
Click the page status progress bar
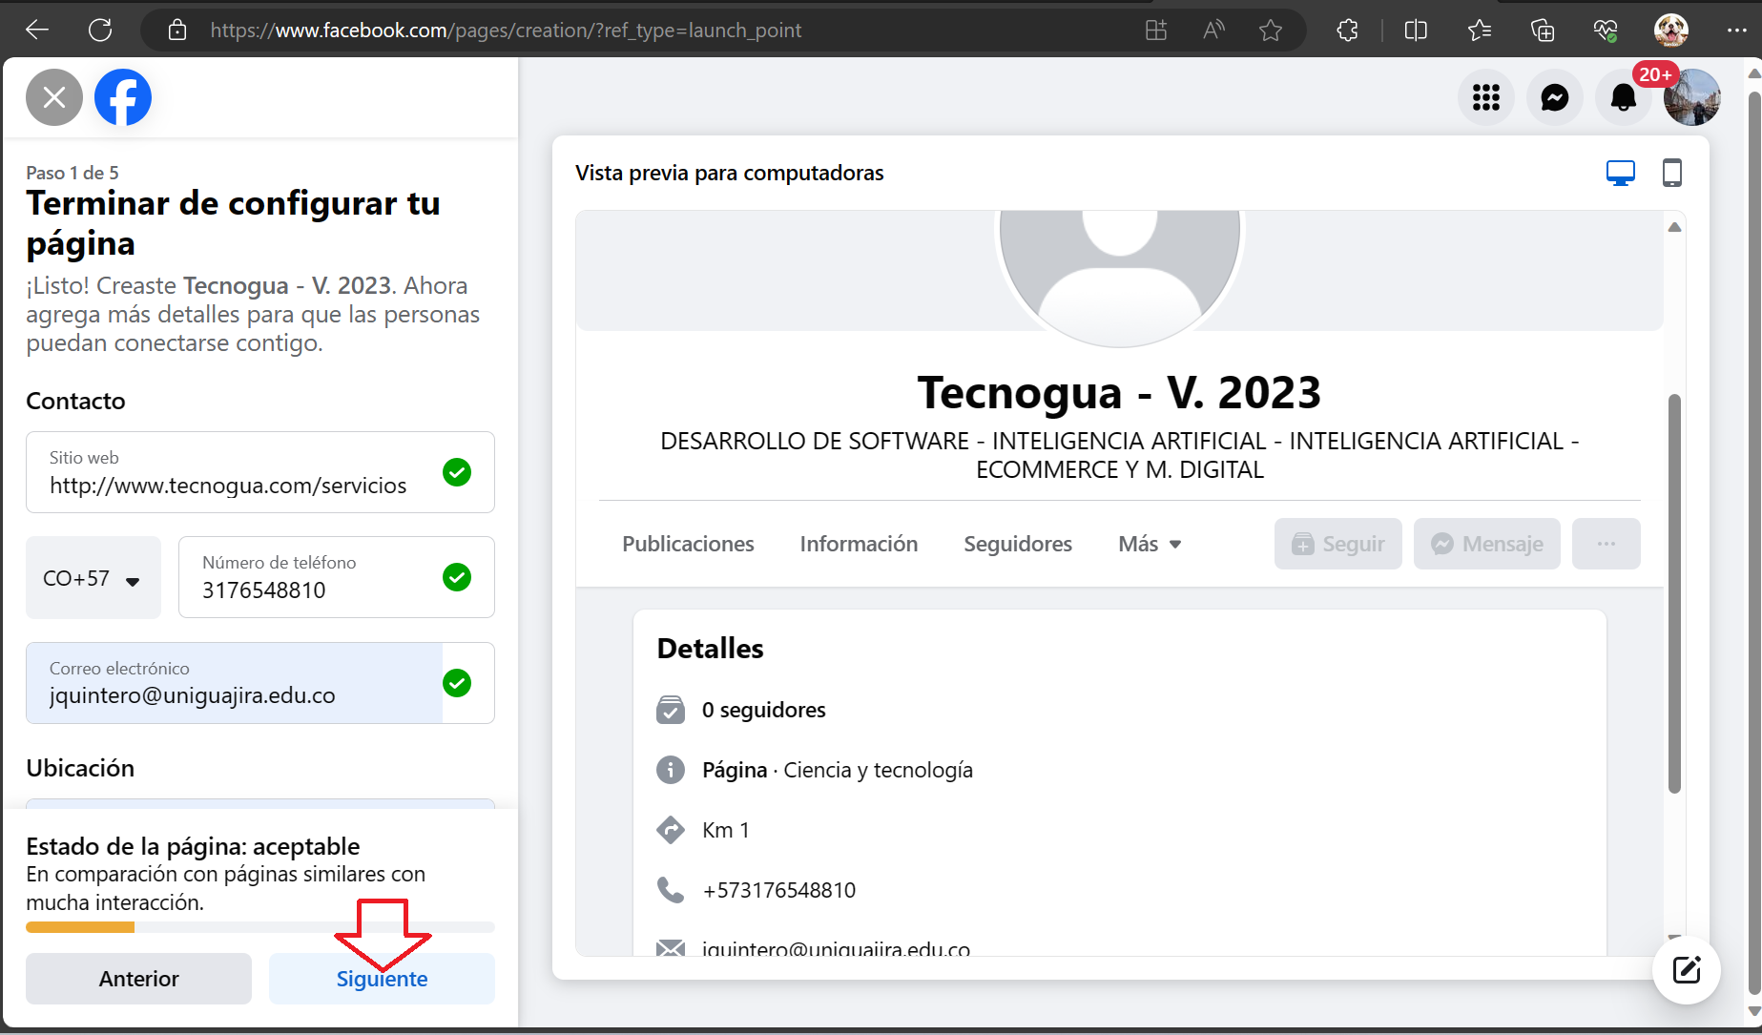tap(259, 927)
